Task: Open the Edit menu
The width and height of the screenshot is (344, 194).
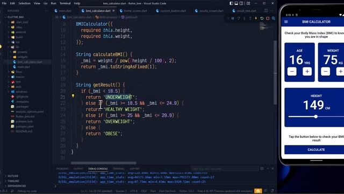Action: pyautogui.click(x=12, y=3)
